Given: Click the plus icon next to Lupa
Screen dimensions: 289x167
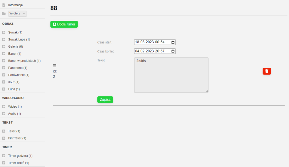Looking at the screenshot, I should (4, 89).
